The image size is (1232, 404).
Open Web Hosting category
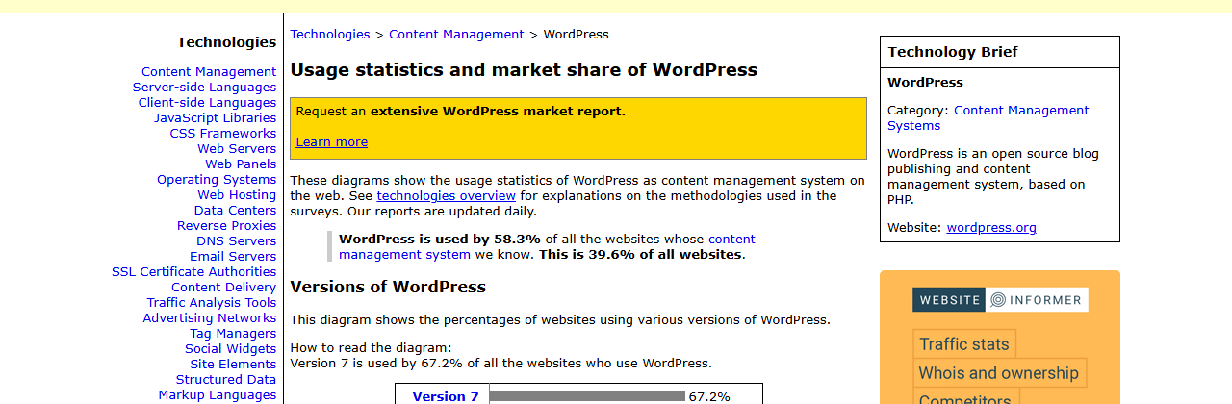point(237,194)
